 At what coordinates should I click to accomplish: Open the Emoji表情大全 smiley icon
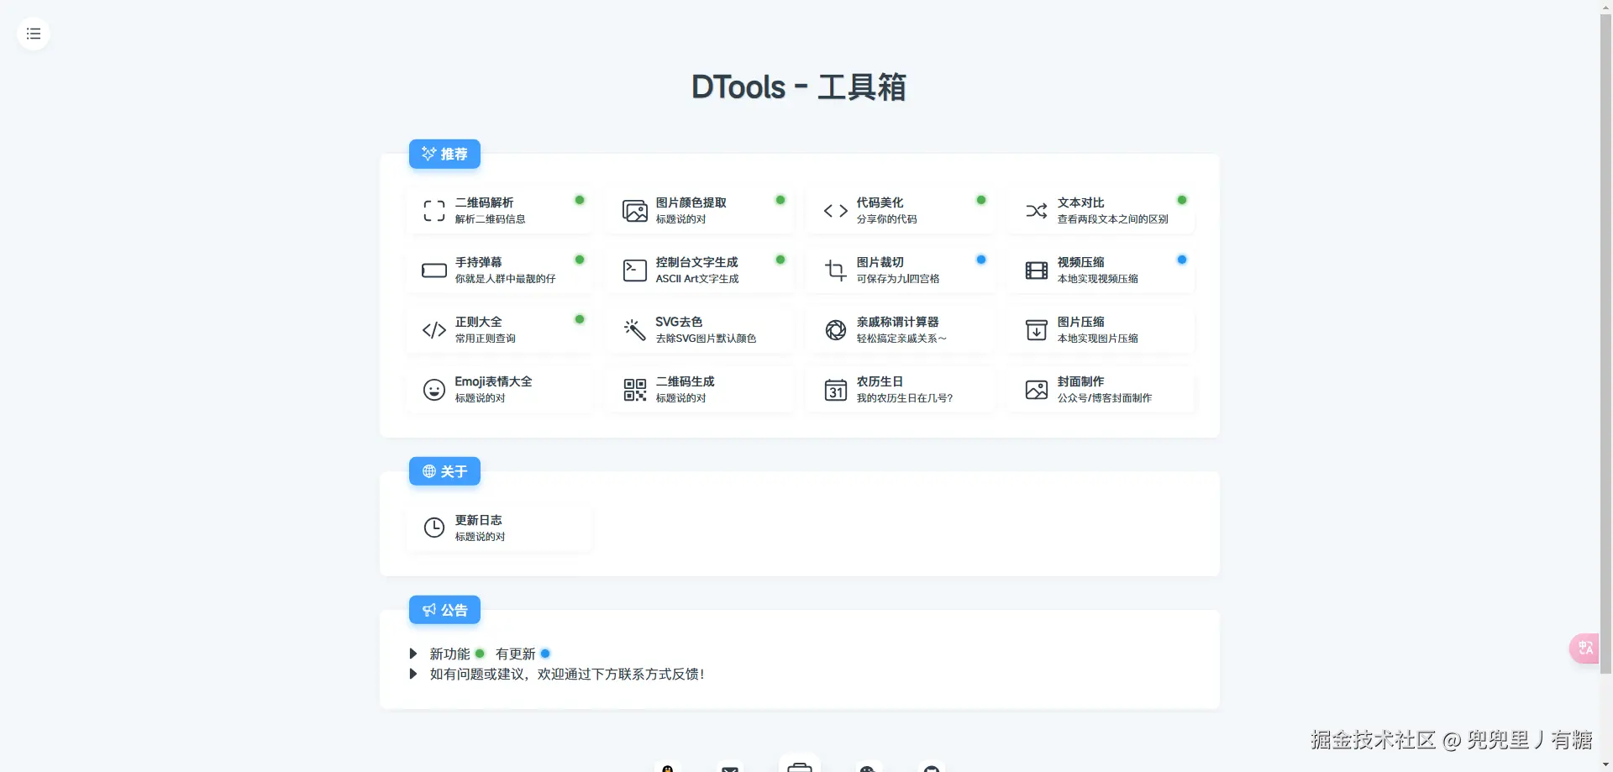[x=434, y=390]
